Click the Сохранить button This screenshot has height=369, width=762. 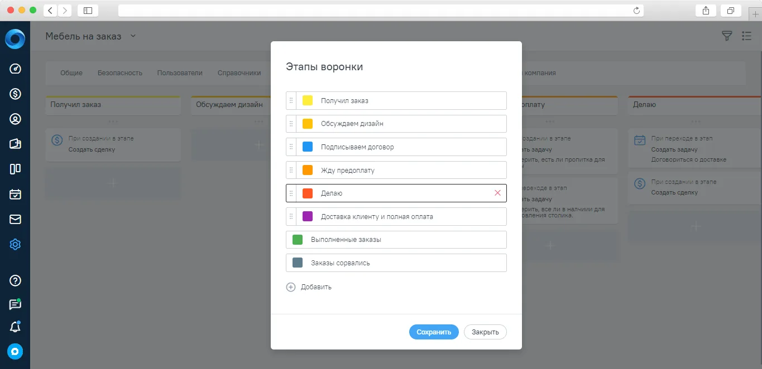click(x=434, y=332)
